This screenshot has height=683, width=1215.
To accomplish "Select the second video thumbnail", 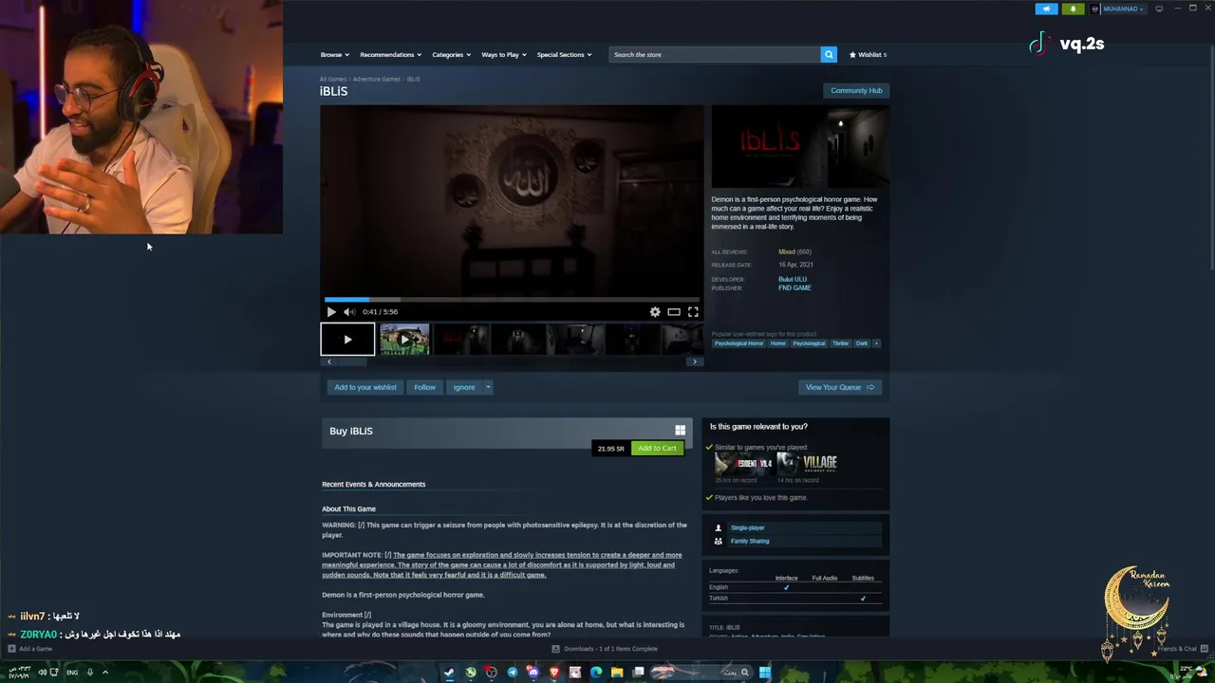I will [404, 339].
